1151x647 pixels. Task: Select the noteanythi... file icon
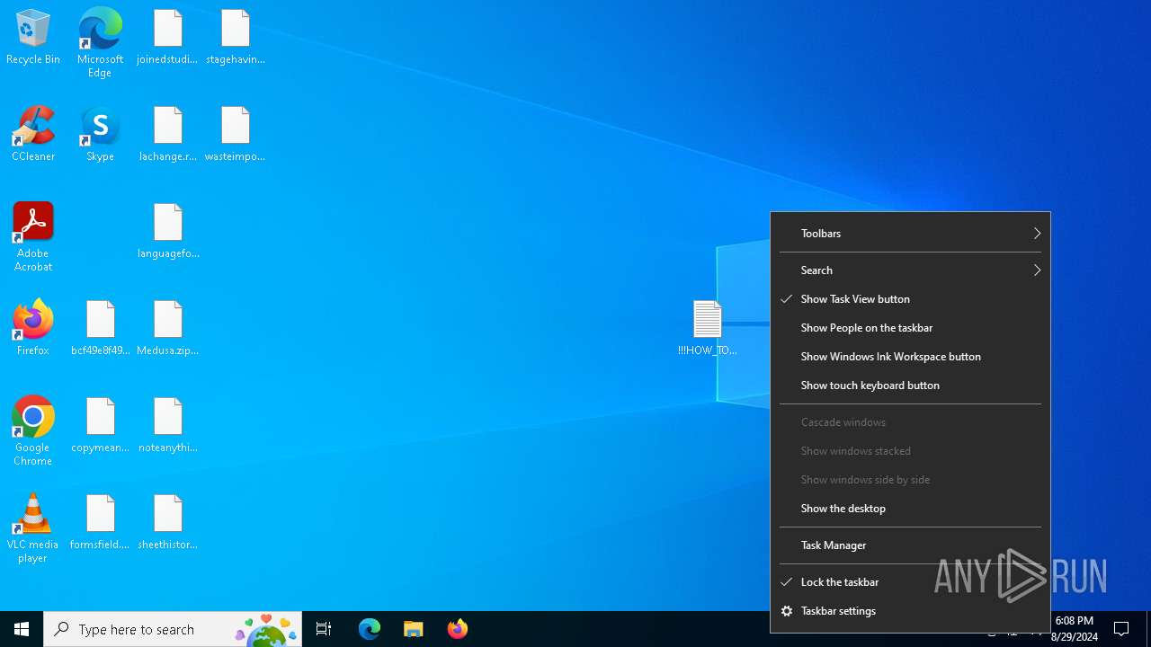point(167,426)
